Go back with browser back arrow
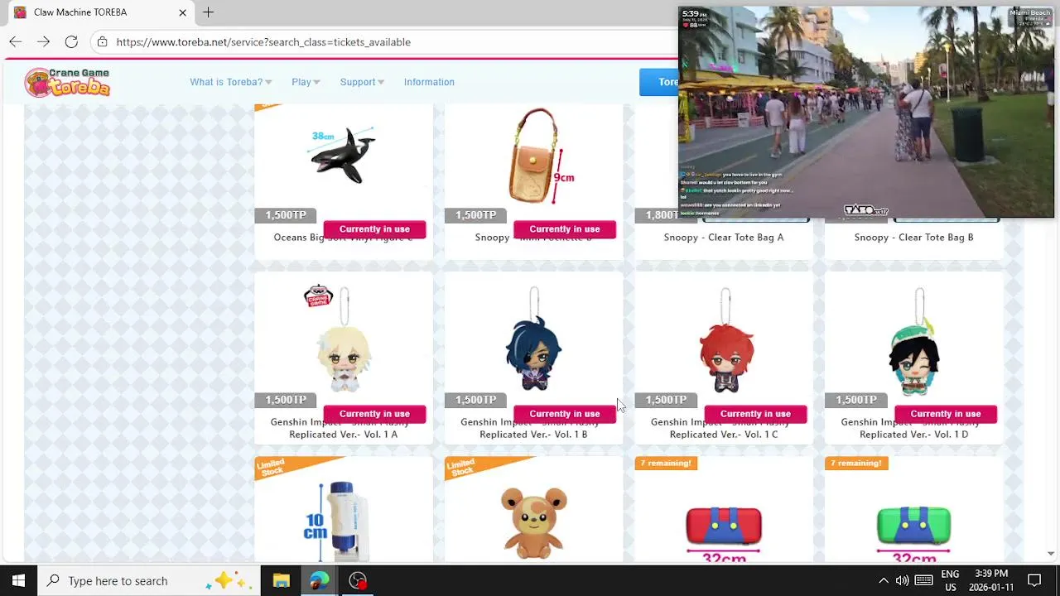 (15, 41)
